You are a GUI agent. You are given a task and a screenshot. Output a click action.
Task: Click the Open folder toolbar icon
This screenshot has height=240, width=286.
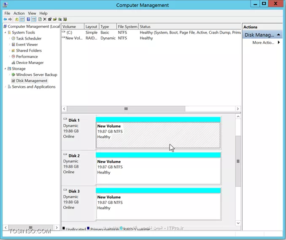55,19
